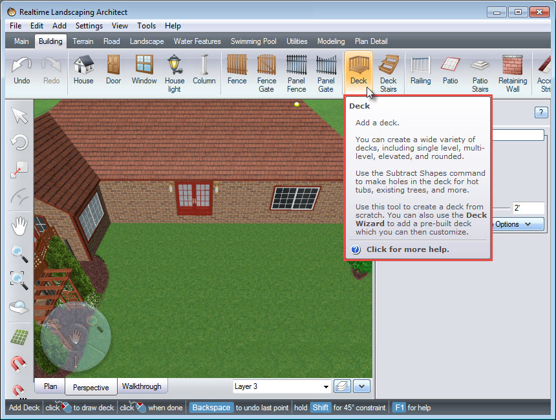Screen dimensions: 556x420
Task: Switch to the Road tab
Action: [111, 41]
